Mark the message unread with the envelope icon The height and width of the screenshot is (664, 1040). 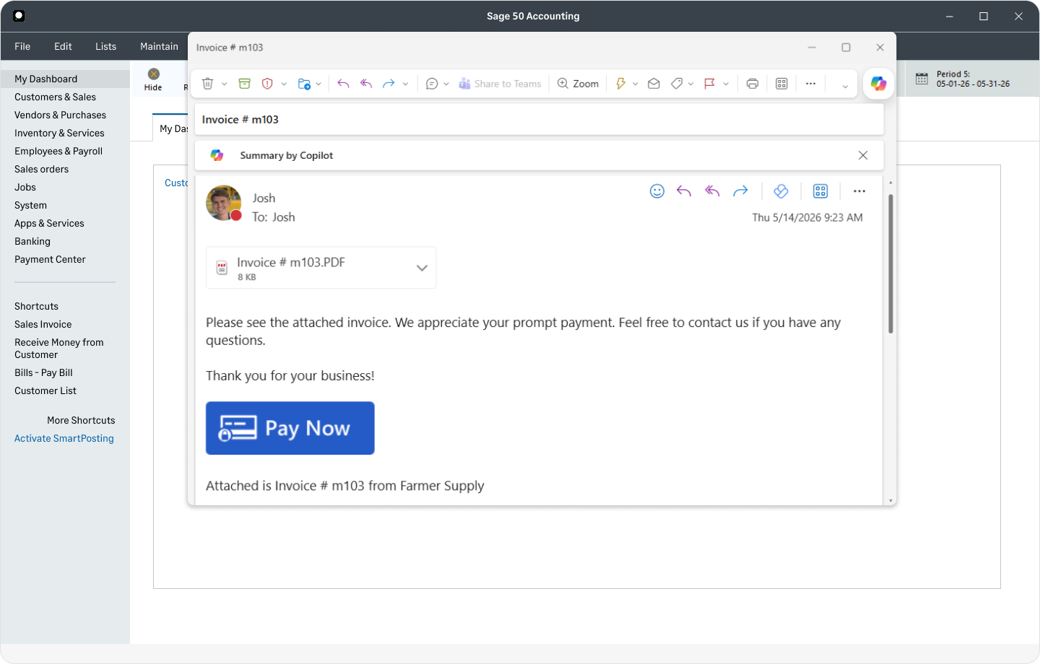click(x=654, y=84)
